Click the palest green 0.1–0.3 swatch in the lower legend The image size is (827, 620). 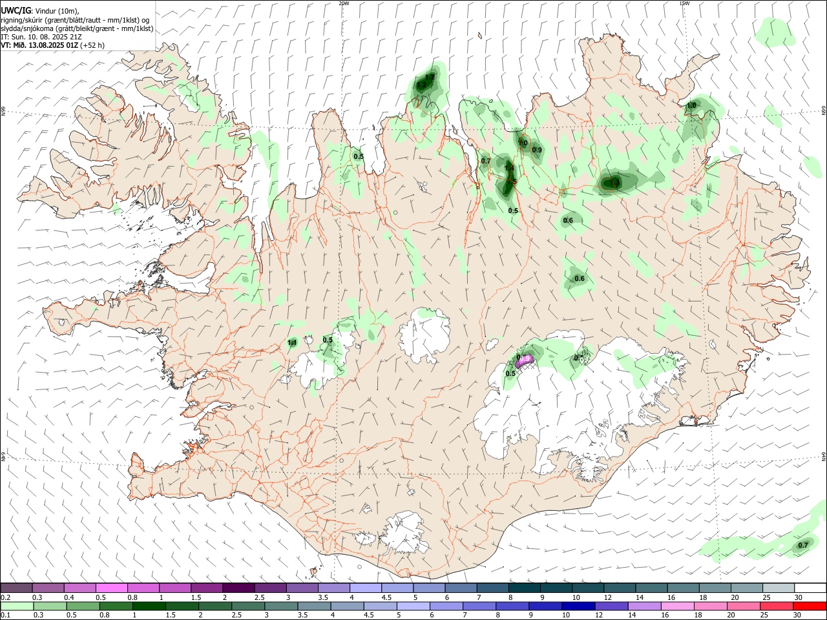pos(17,606)
